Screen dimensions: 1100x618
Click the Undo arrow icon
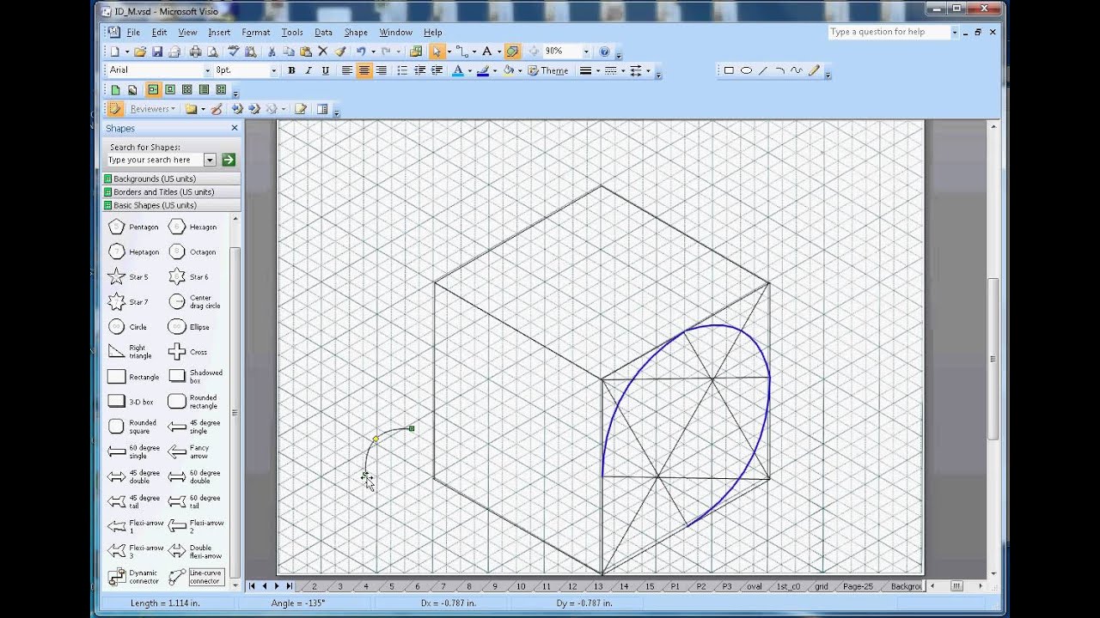(361, 51)
